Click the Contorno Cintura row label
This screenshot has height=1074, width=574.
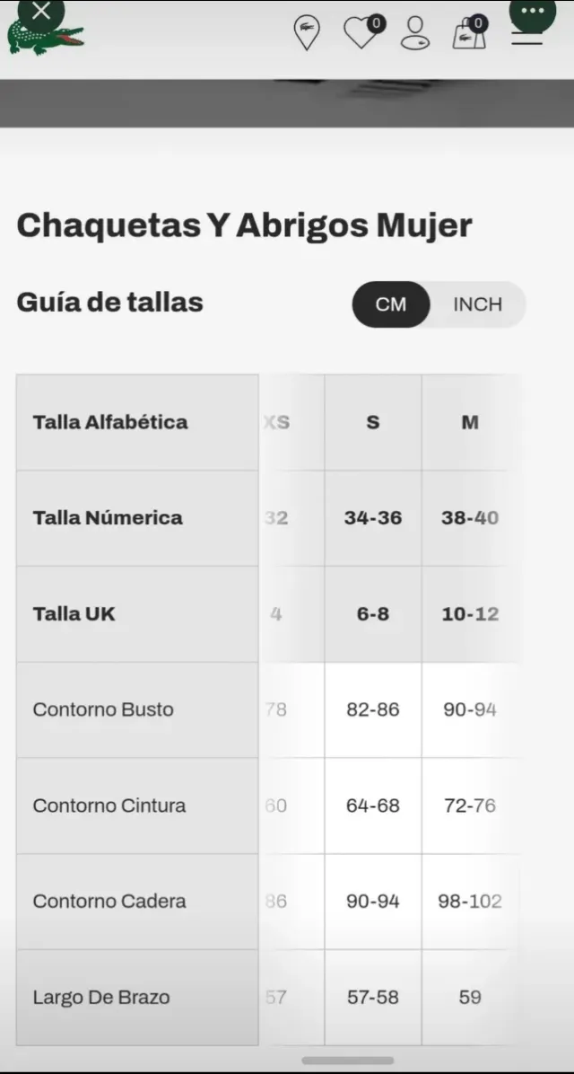click(x=109, y=805)
